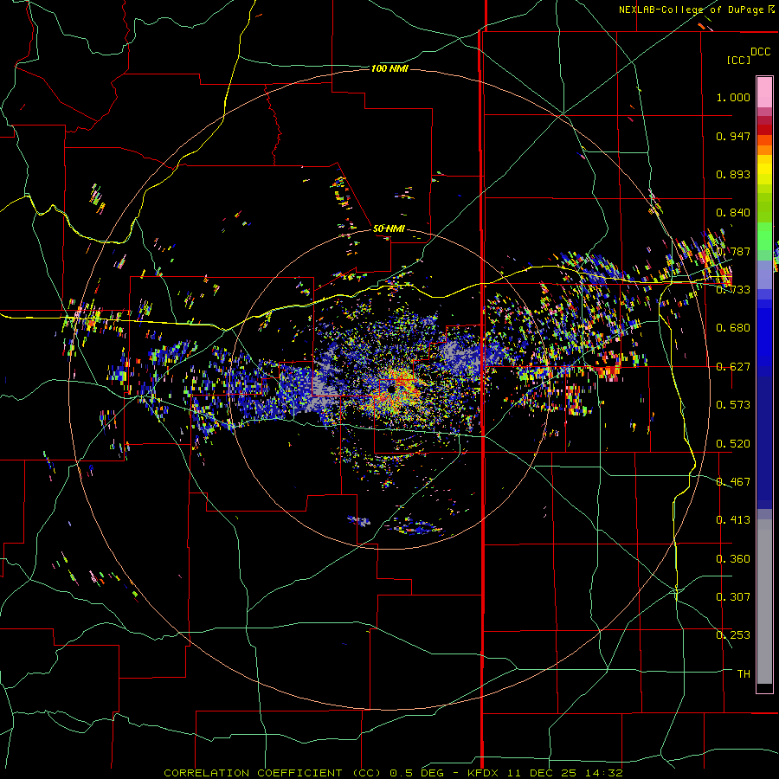779x779 pixels.
Task: Click the 0.520 legend value
Action: click(733, 443)
